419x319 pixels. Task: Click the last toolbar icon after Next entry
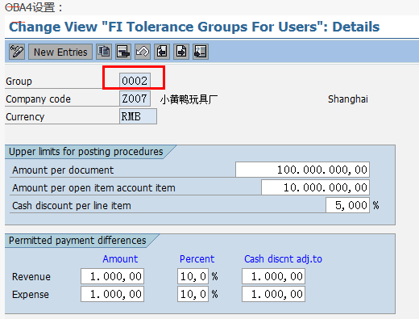point(201,52)
